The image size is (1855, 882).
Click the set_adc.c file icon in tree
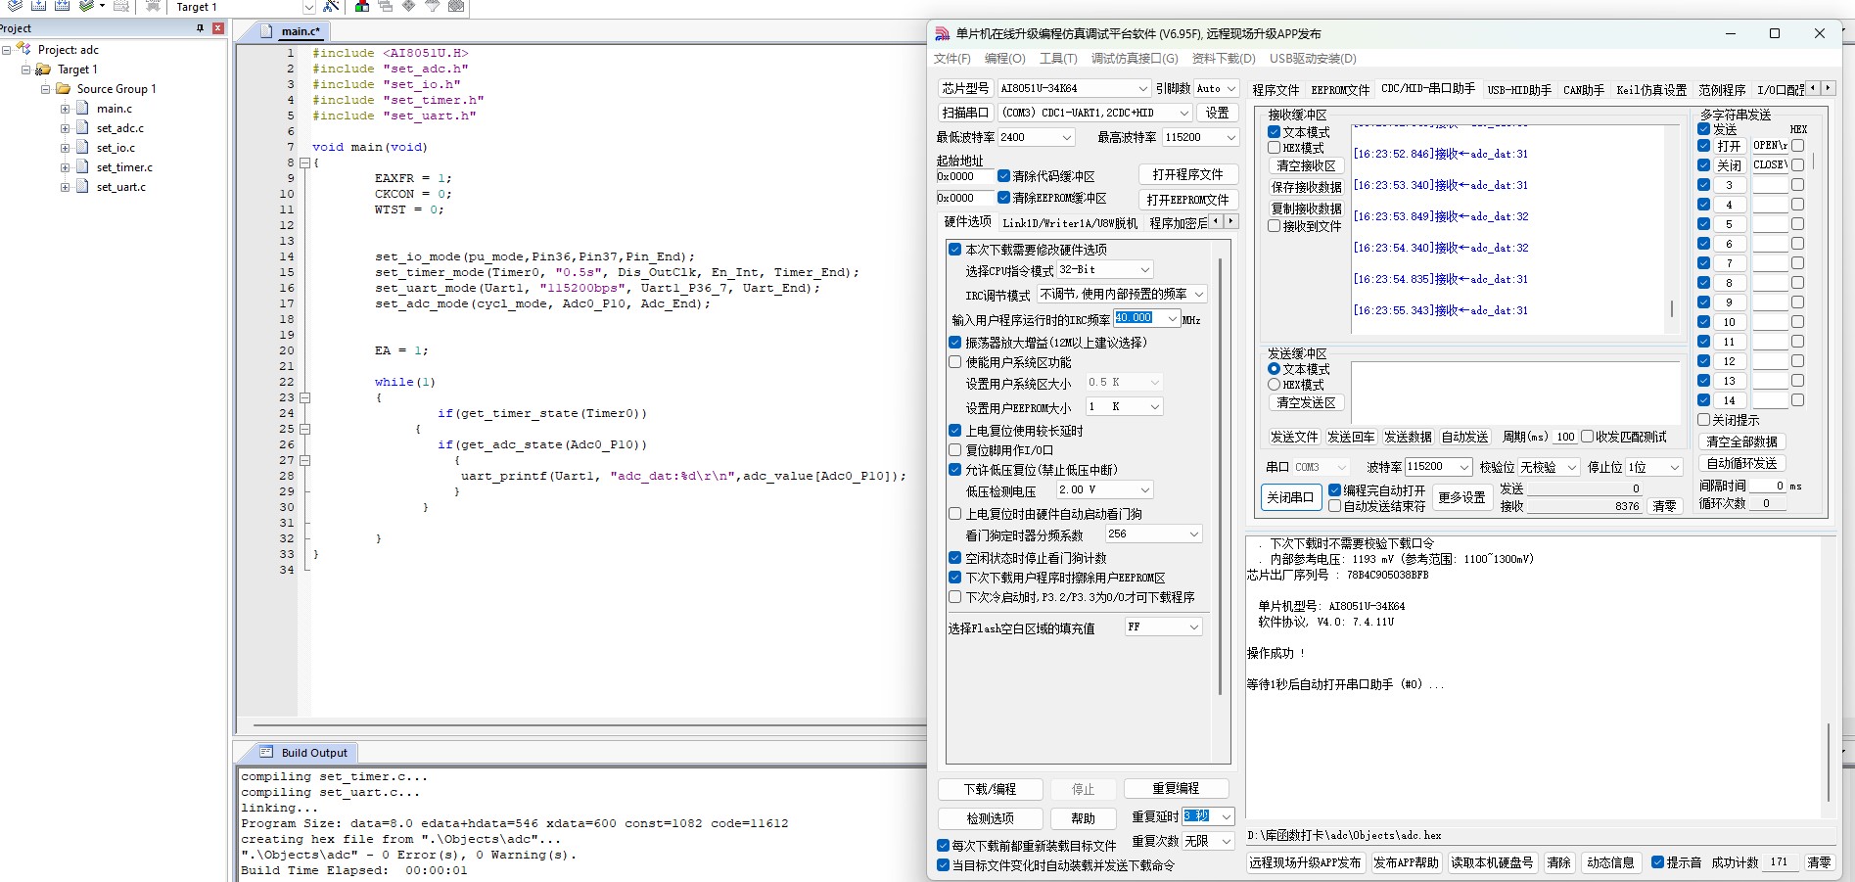(x=83, y=128)
